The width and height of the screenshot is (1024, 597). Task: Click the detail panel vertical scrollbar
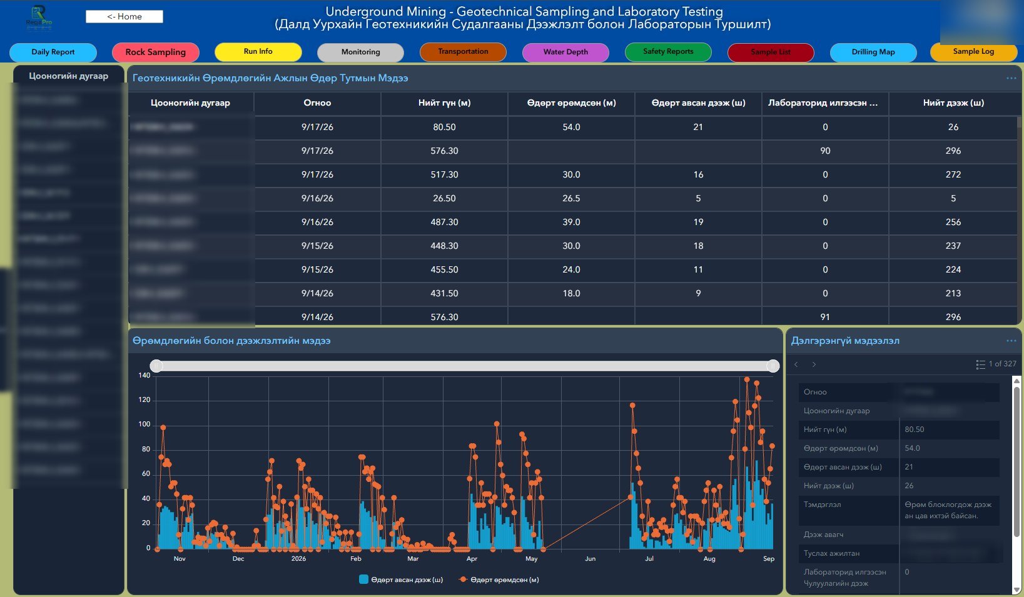1016,461
